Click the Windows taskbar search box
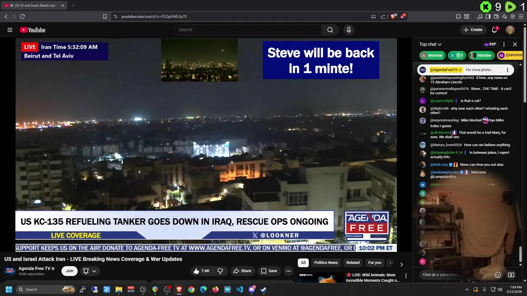The width and height of the screenshot is (527, 296). click(x=46, y=289)
